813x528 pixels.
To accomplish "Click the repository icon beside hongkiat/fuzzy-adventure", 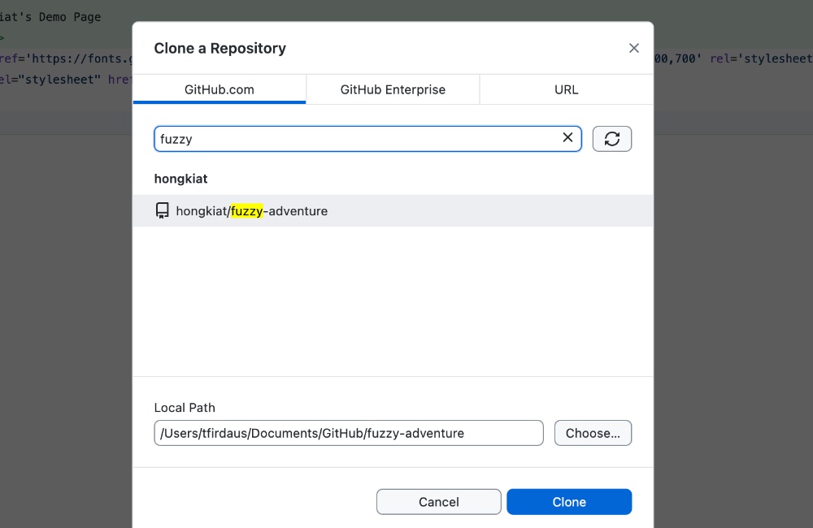I will 163,210.
